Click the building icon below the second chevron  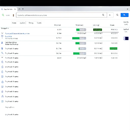pyautogui.click(x=2, y=62)
